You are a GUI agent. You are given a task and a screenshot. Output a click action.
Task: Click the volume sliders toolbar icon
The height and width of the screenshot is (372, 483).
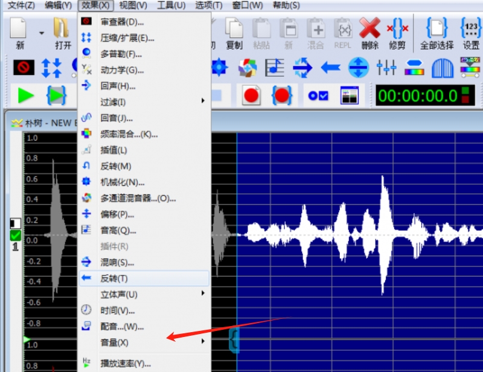coord(386,67)
